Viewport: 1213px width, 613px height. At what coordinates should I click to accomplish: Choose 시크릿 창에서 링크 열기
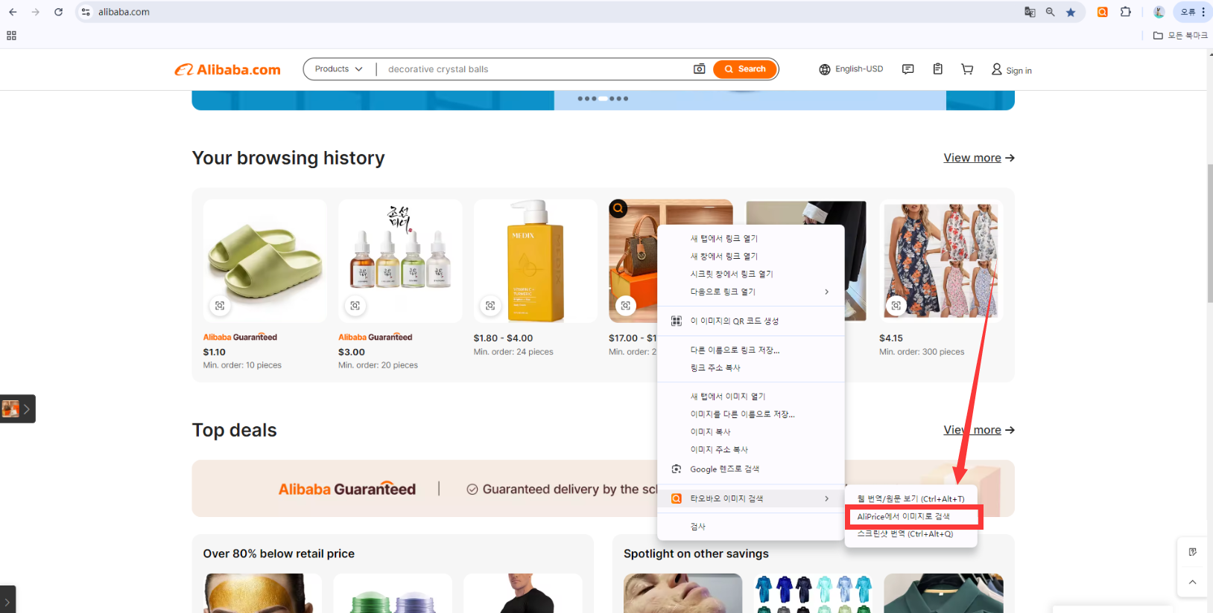[751, 275]
